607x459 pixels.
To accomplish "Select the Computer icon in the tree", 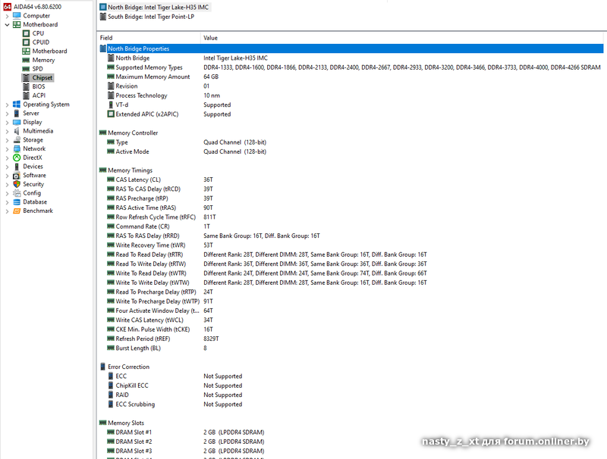I will (x=17, y=15).
